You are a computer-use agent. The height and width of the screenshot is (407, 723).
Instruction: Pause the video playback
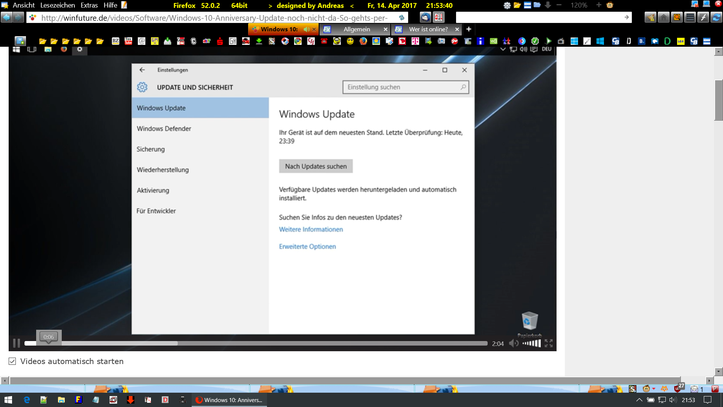16,343
